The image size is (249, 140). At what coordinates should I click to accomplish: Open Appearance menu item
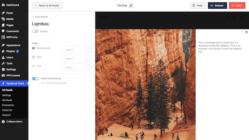click(x=14, y=45)
